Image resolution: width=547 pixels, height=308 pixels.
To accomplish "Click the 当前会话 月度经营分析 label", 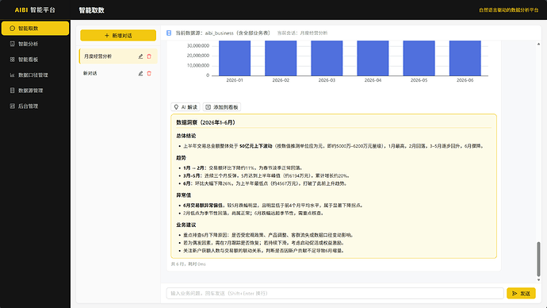I will (x=302, y=33).
